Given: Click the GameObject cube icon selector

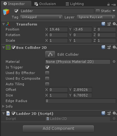Looking at the screenshot, I should (x=6, y=12).
